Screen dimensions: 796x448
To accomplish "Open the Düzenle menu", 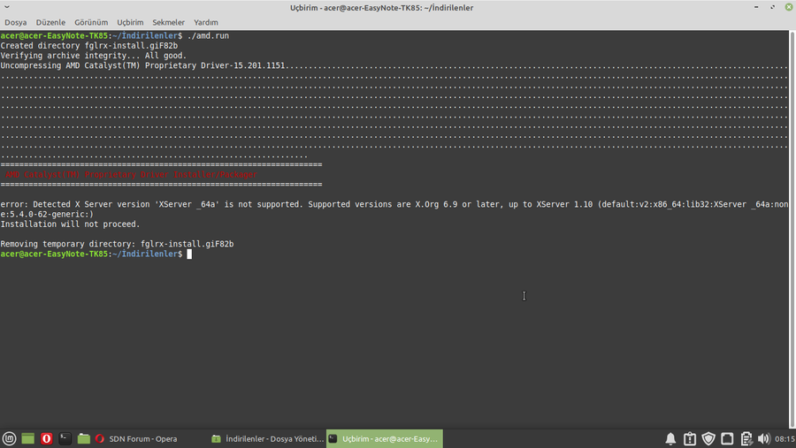I will click(x=50, y=22).
